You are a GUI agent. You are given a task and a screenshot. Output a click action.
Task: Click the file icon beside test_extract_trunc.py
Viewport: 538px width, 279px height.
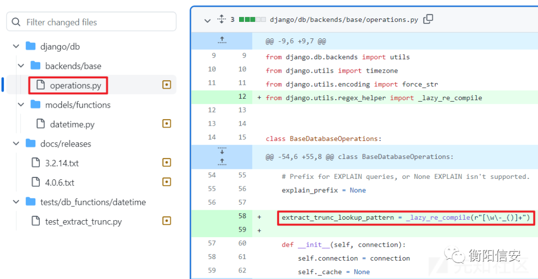click(36, 221)
